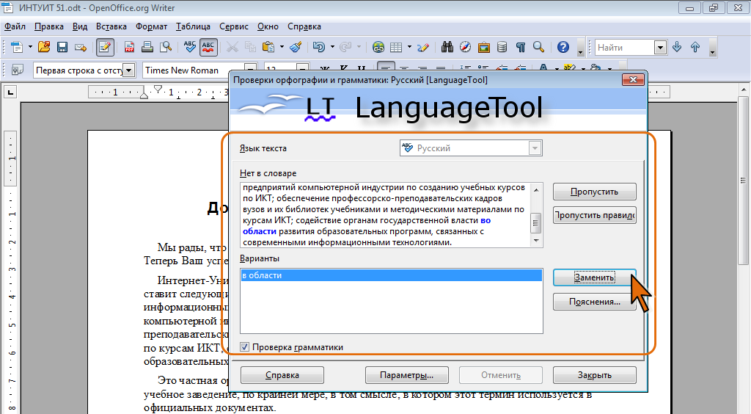The image size is (751, 414).
Task: Open the Правка menu
Action: (x=49, y=27)
